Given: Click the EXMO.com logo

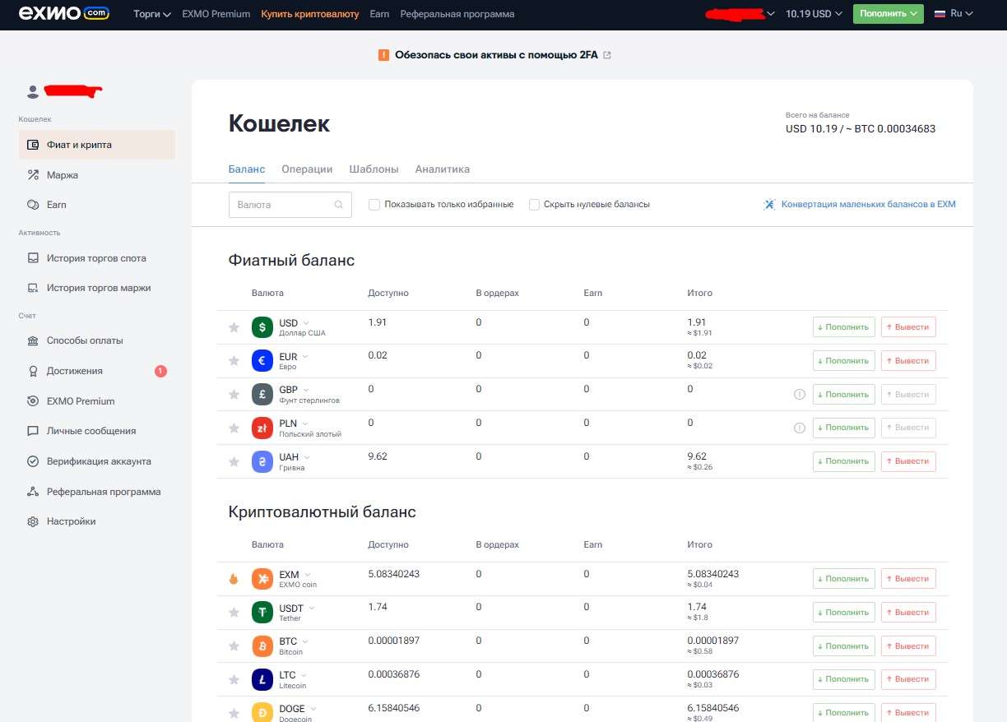Looking at the screenshot, I should point(64,14).
